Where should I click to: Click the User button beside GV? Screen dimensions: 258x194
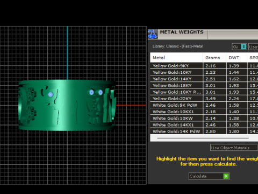253,47
